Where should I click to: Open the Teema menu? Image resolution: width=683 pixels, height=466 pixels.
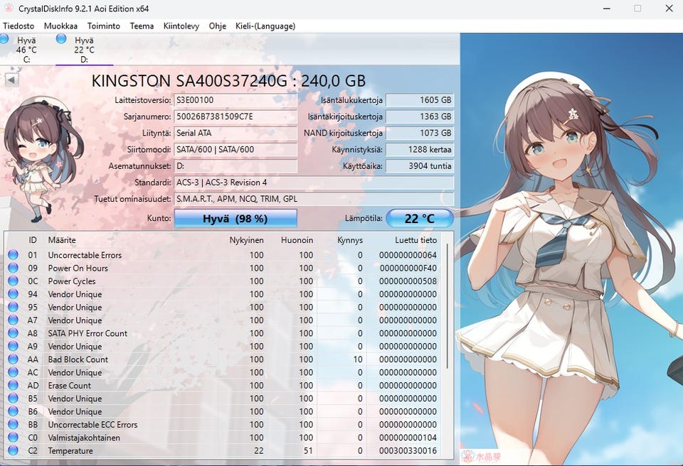[x=142, y=26]
